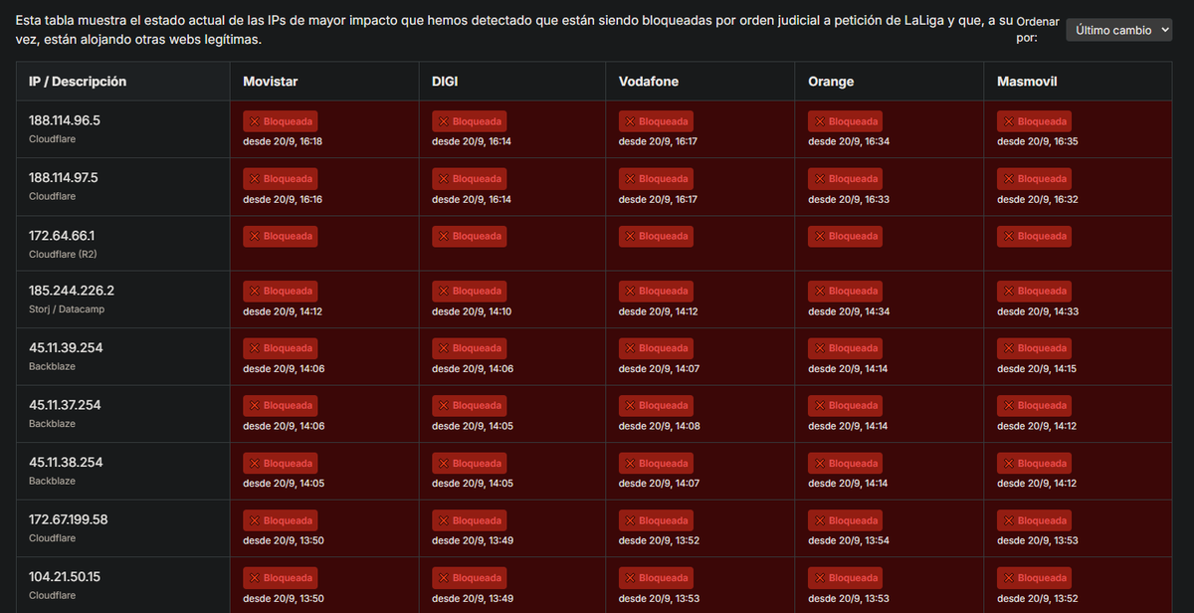Click the X icon in Movistar badge for 172.64.66.1
1194x613 pixels.
click(254, 236)
